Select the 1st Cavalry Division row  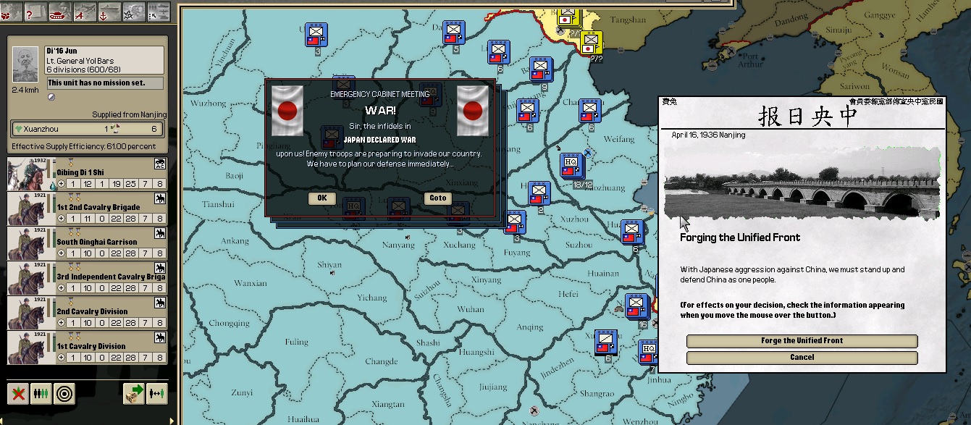tap(87, 348)
